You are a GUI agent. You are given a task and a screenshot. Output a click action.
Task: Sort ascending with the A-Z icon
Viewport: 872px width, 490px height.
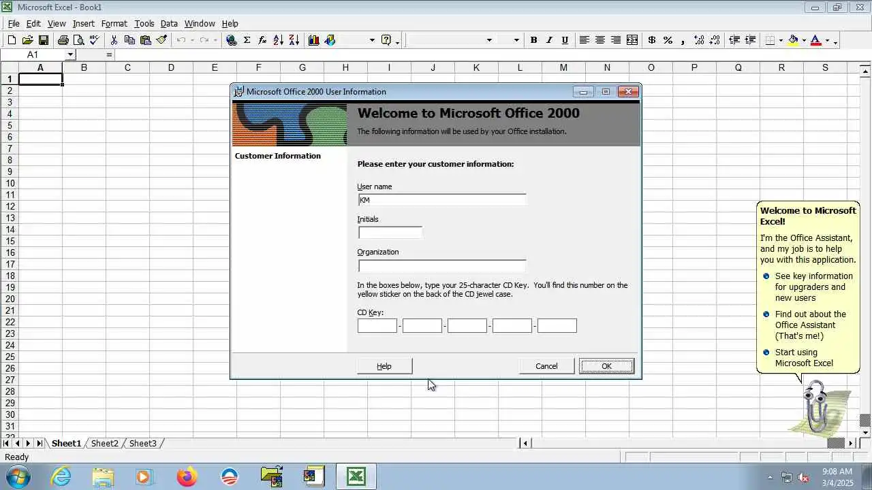point(279,40)
